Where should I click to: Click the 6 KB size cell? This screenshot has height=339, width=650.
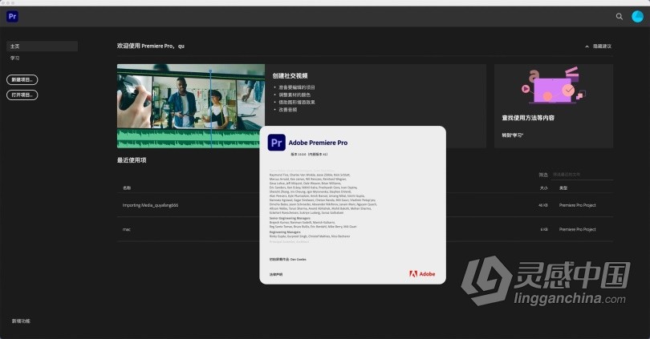tap(544, 229)
